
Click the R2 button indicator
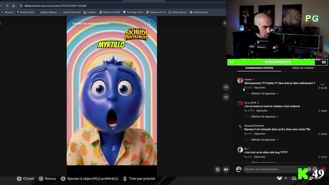[294, 178]
